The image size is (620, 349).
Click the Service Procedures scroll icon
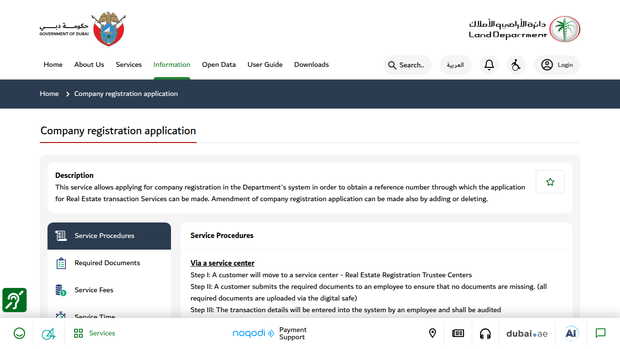[x=61, y=236]
